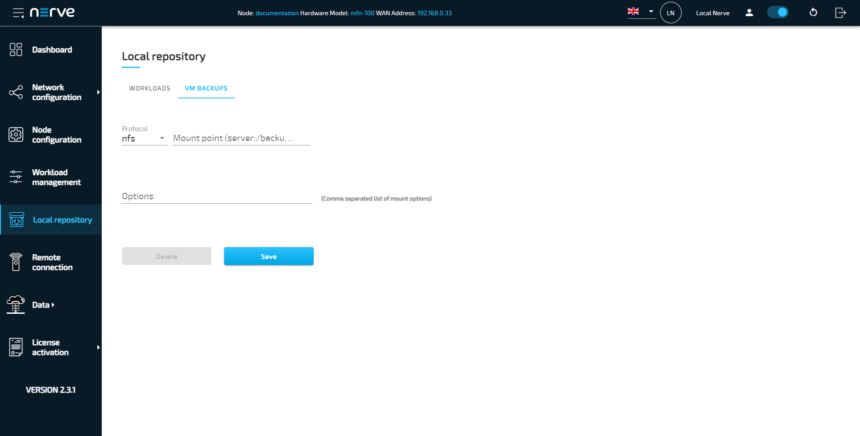Open Remote connection via its remote icon
860x436 pixels.
(16, 262)
